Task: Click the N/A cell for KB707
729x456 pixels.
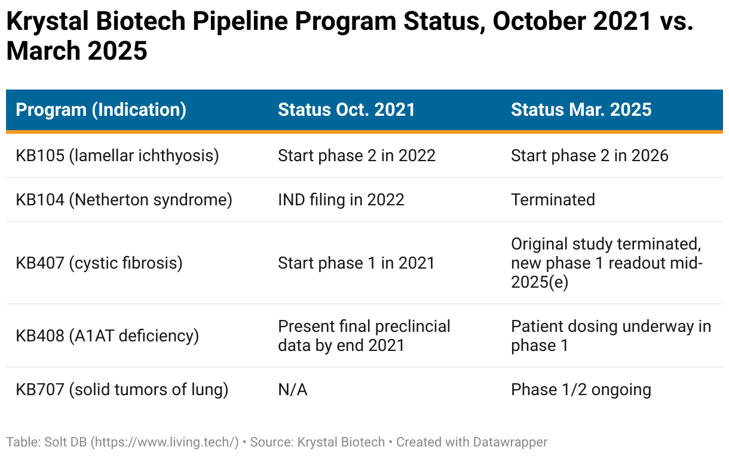Action: (x=293, y=390)
